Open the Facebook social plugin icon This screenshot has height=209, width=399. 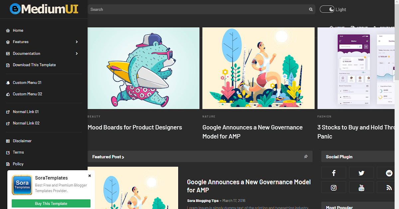[333, 173]
